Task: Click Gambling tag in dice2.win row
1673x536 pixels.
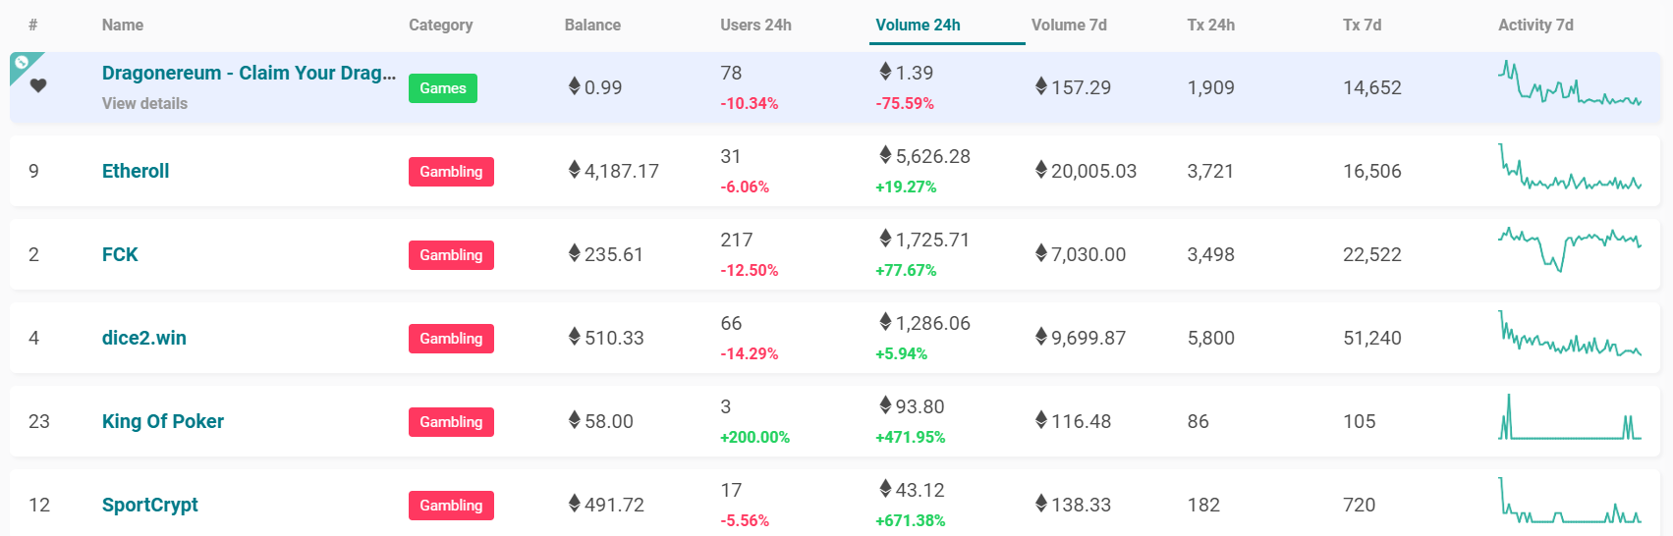Action: tap(451, 339)
